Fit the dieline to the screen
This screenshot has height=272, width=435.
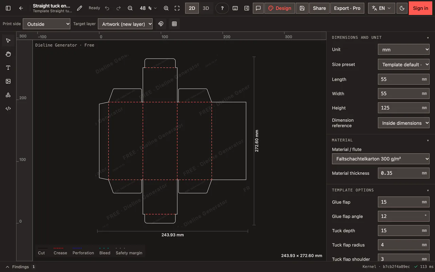(177, 8)
